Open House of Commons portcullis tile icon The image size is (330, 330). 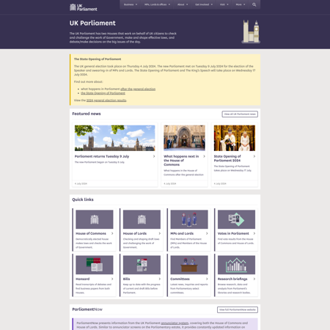tap(95, 219)
